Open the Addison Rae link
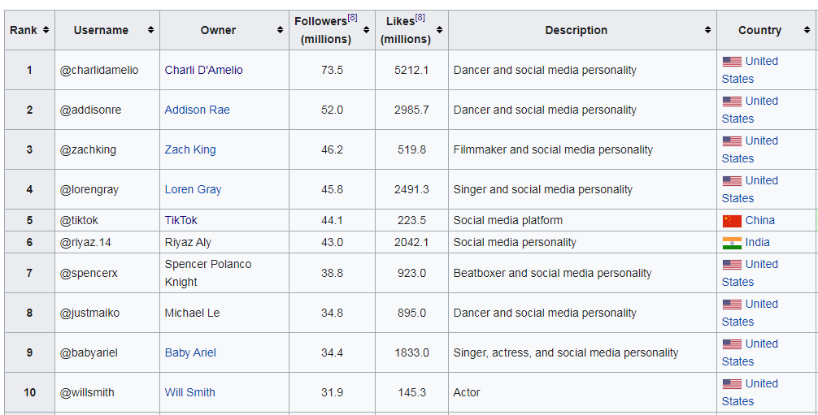 coord(198,110)
